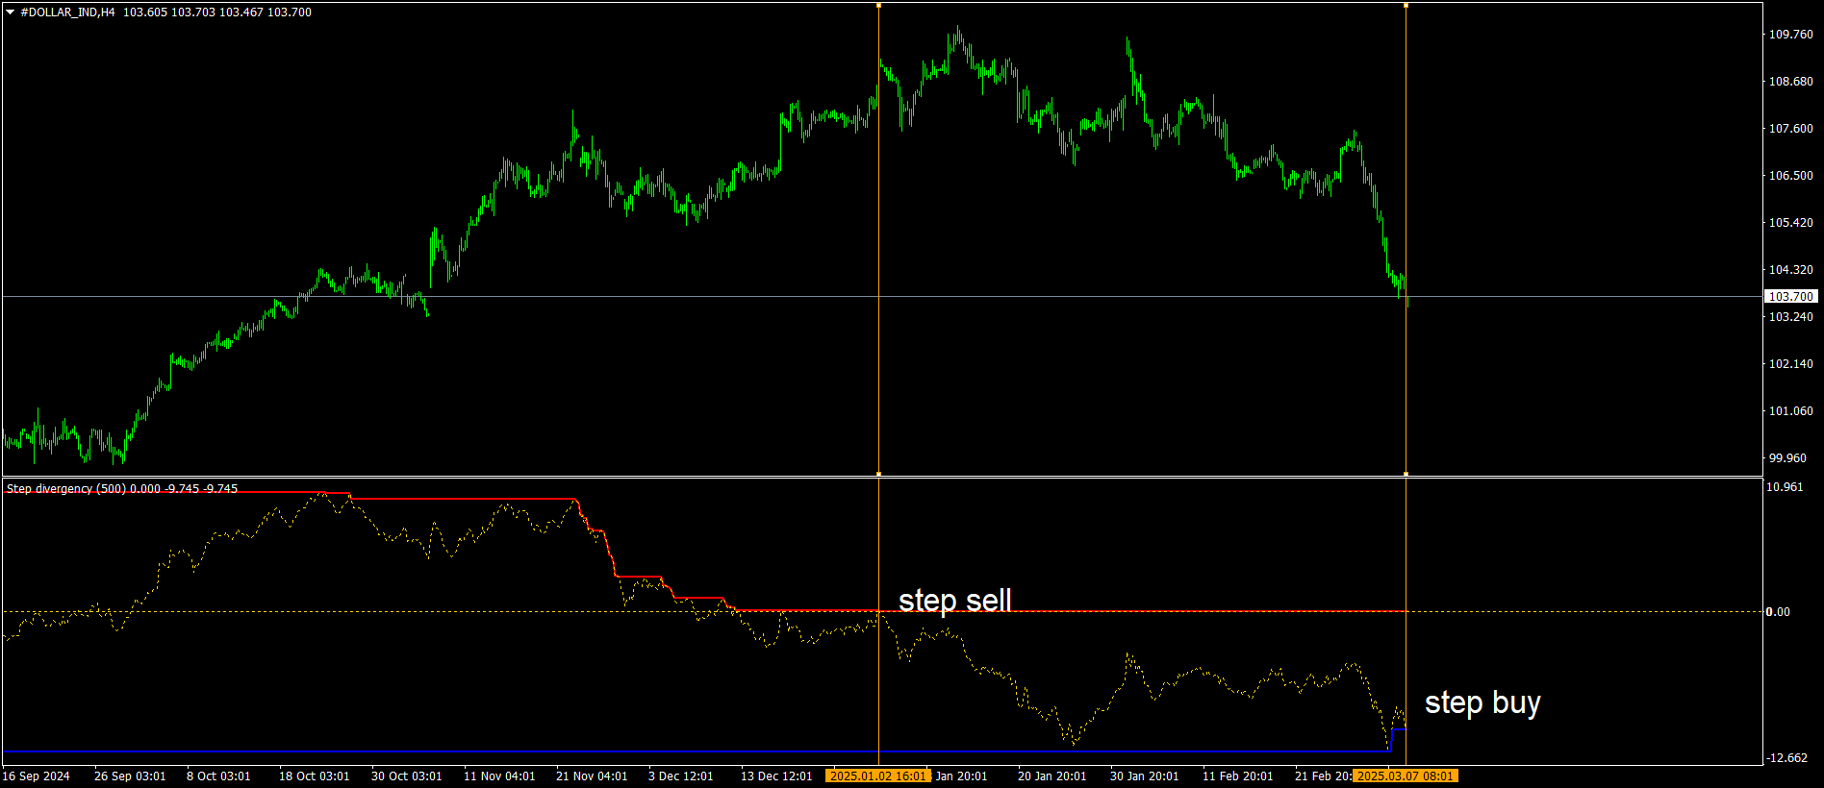Click the 30 Jan 20:01 time label
This screenshot has height=788, width=1824.
coord(1145,776)
